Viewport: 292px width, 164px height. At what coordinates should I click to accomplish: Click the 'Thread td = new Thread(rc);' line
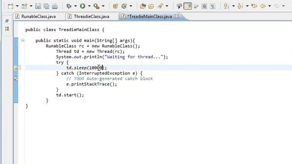[x=90, y=51]
